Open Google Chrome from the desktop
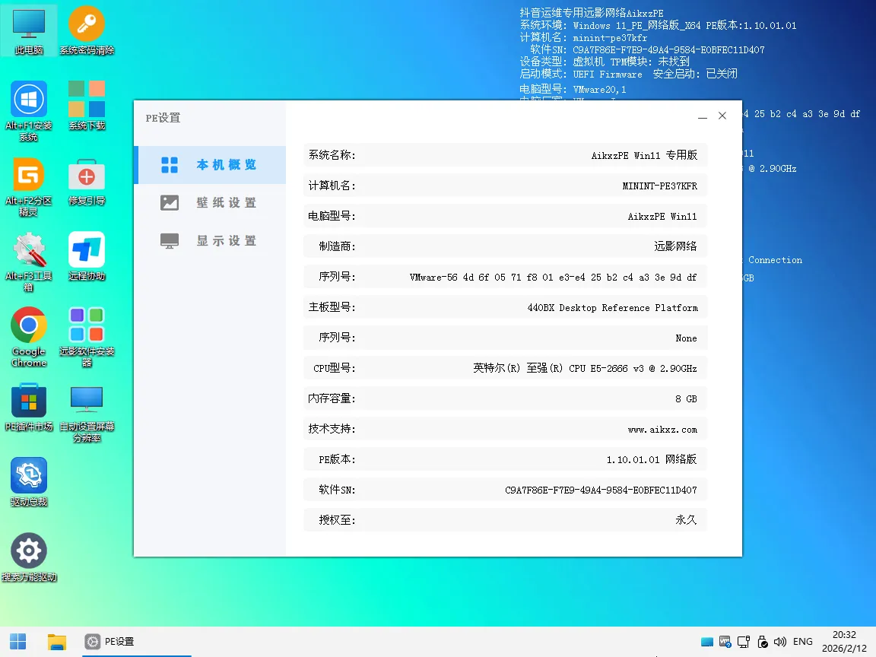876x657 pixels. [x=29, y=330]
